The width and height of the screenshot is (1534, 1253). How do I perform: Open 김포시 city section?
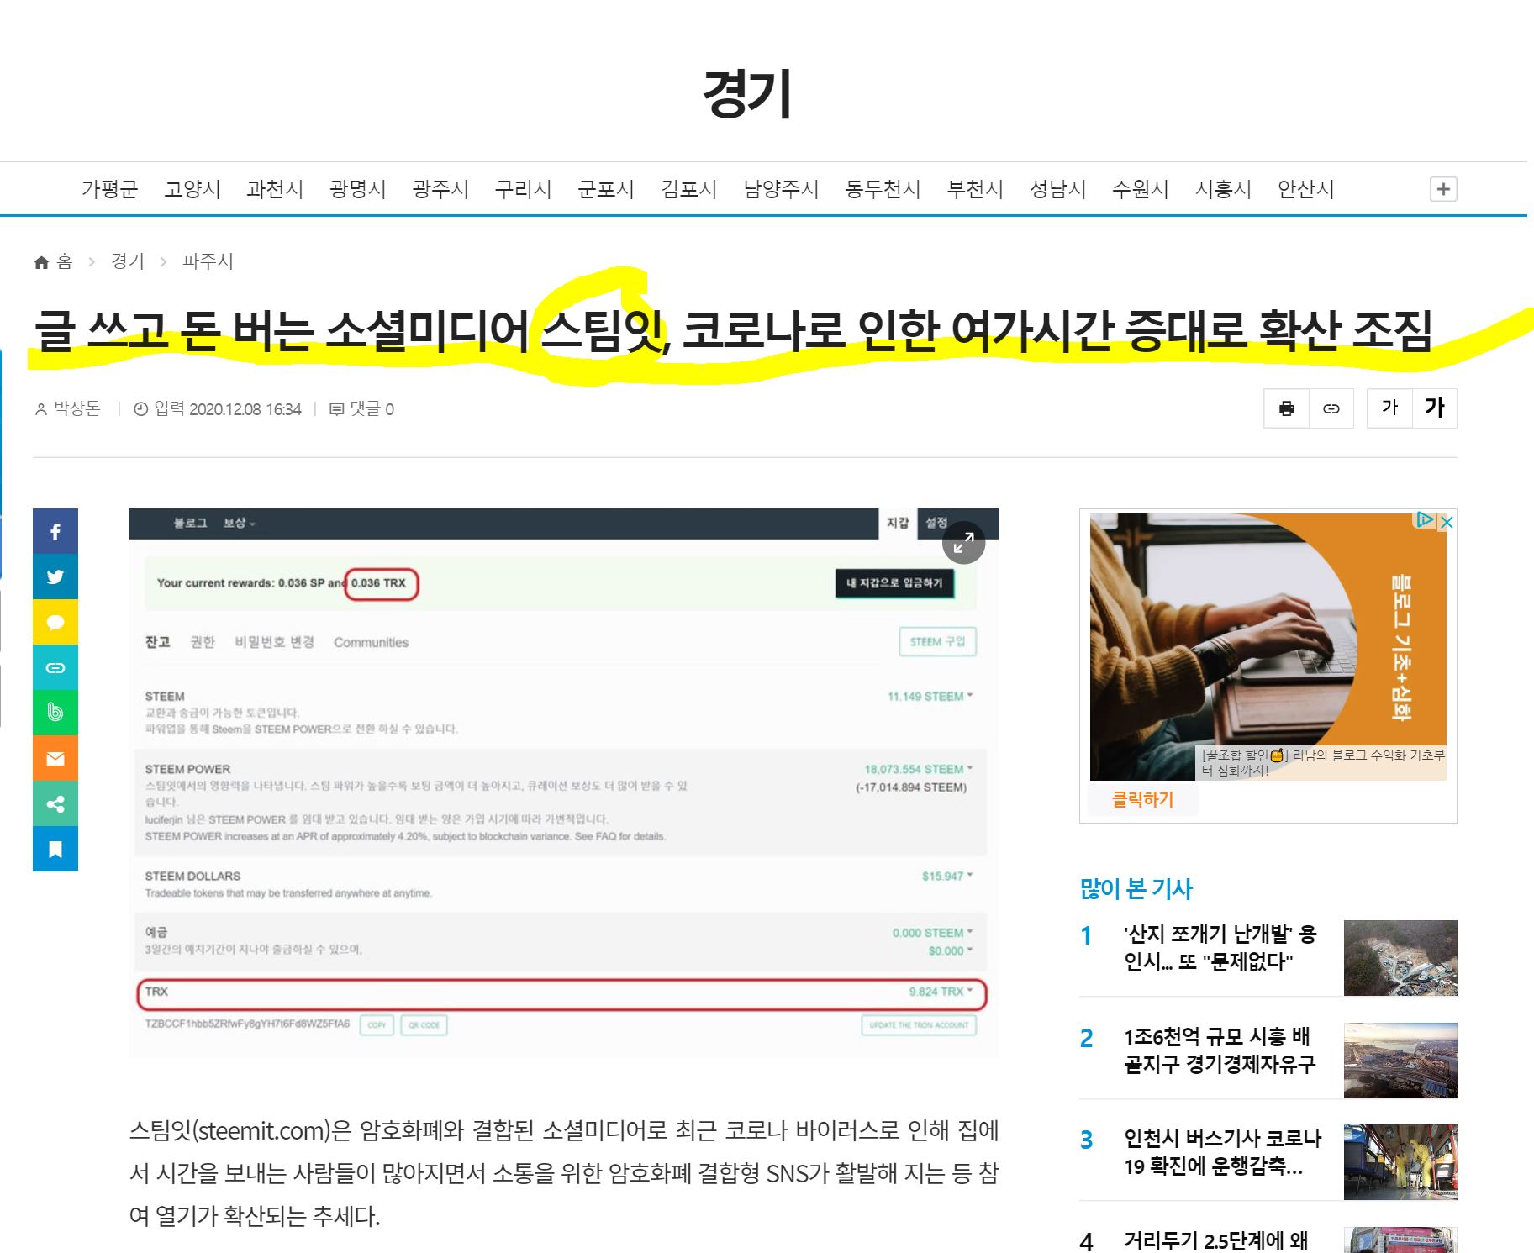[x=689, y=189]
